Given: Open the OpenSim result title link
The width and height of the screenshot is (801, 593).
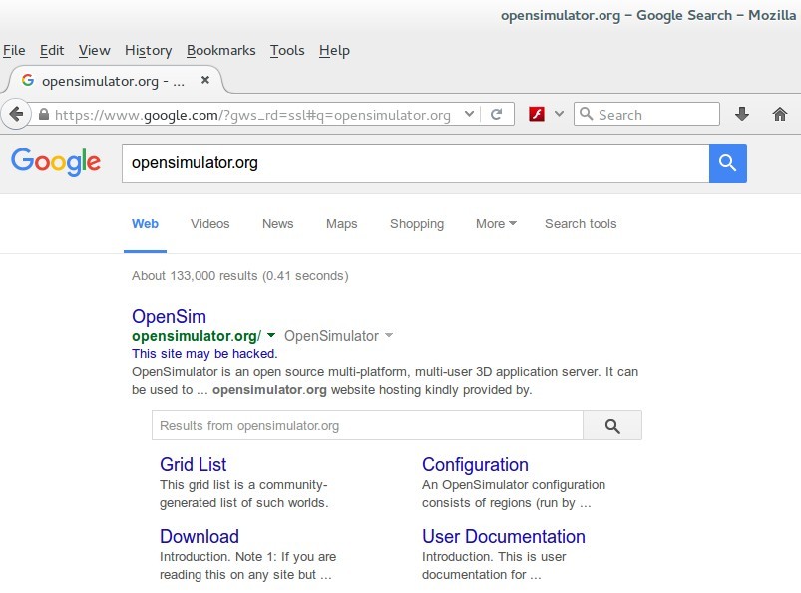Looking at the screenshot, I should pyautogui.click(x=170, y=316).
